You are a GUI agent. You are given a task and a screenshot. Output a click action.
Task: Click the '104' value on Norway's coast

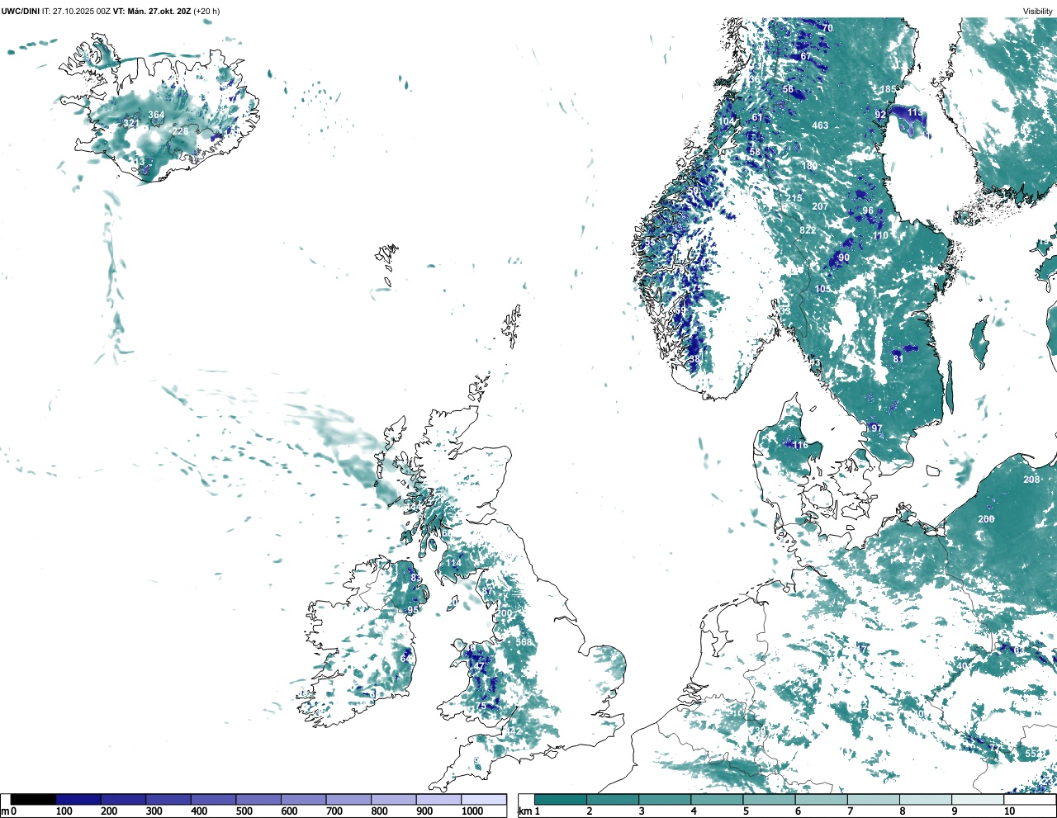point(727,121)
